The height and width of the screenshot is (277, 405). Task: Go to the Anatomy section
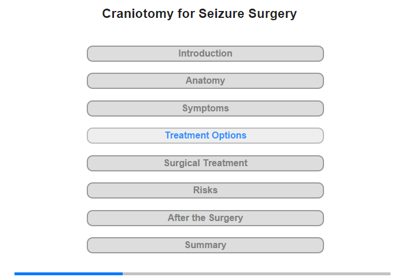click(205, 81)
